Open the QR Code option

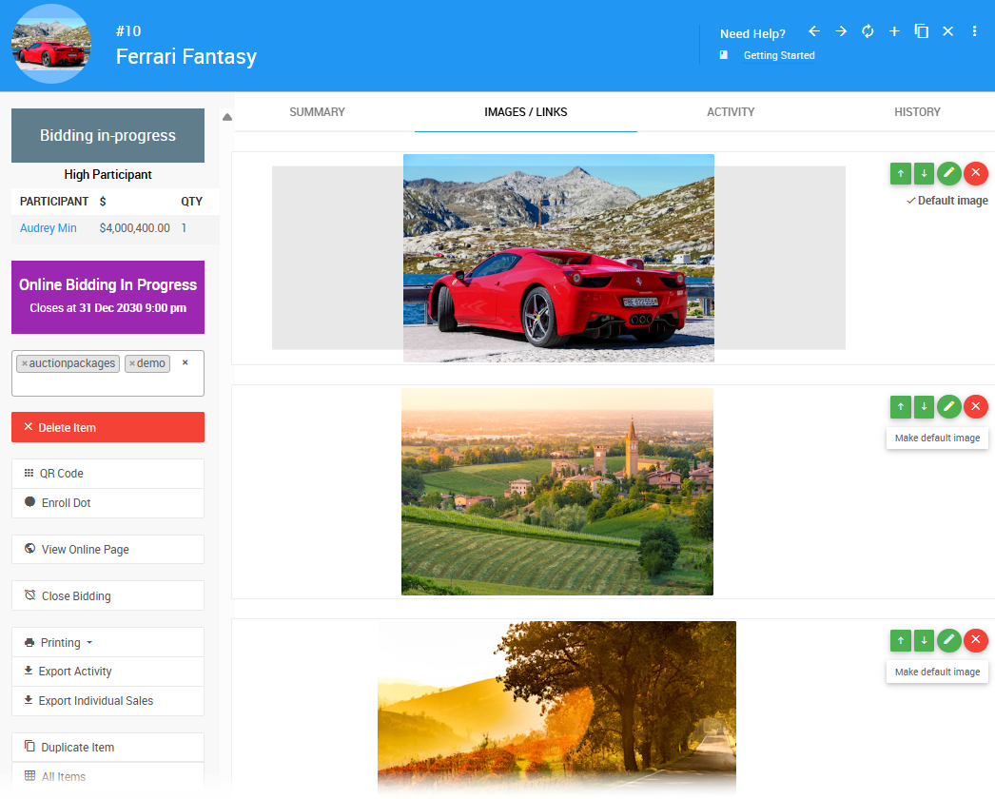pos(107,474)
